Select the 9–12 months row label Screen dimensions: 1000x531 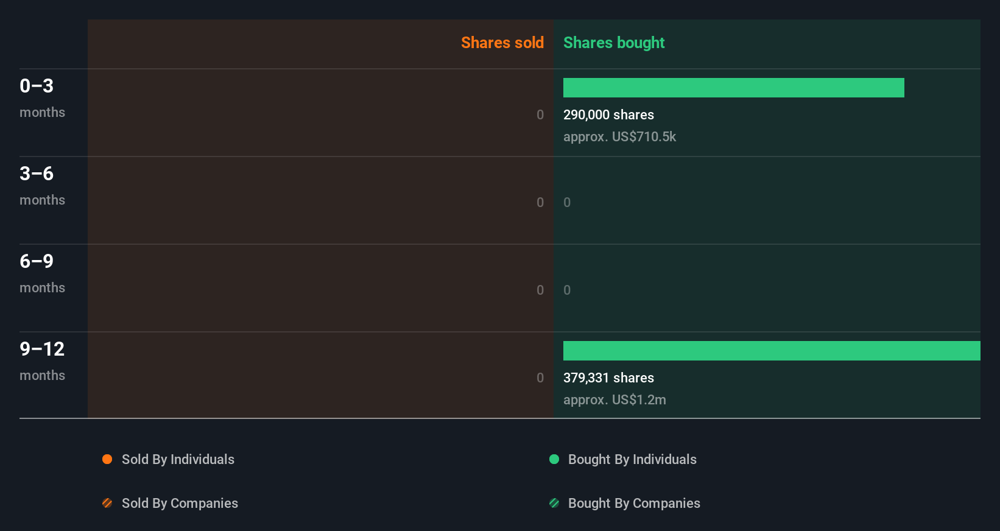coord(42,360)
